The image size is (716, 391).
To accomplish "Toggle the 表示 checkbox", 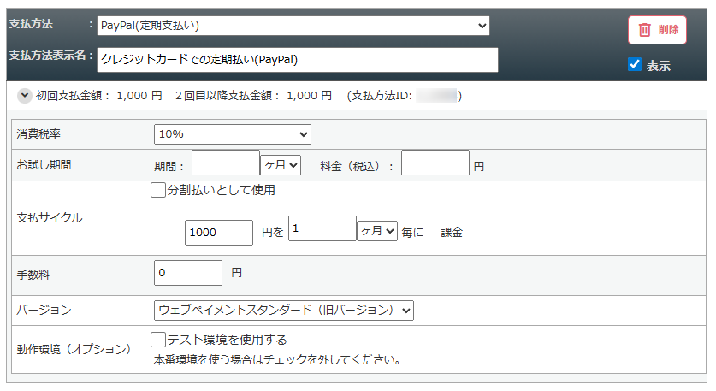I will click(x=635, y=64).
